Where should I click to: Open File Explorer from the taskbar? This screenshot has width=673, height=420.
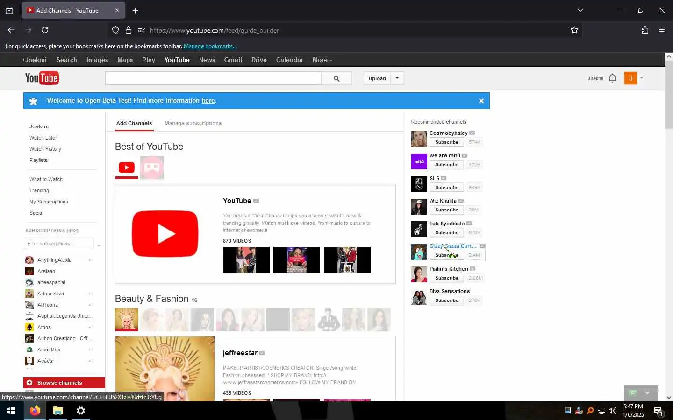pyautogui.click(x=57, y=411)
